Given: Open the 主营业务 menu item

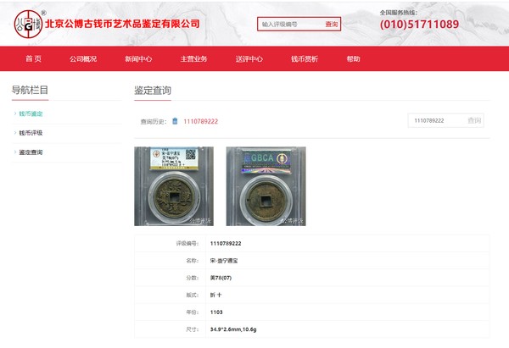Looking at the screenshot, I should [x=193, y=59].
